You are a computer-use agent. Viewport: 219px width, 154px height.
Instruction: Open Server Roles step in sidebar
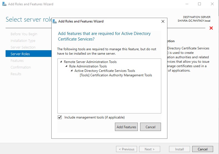(28, 54)
